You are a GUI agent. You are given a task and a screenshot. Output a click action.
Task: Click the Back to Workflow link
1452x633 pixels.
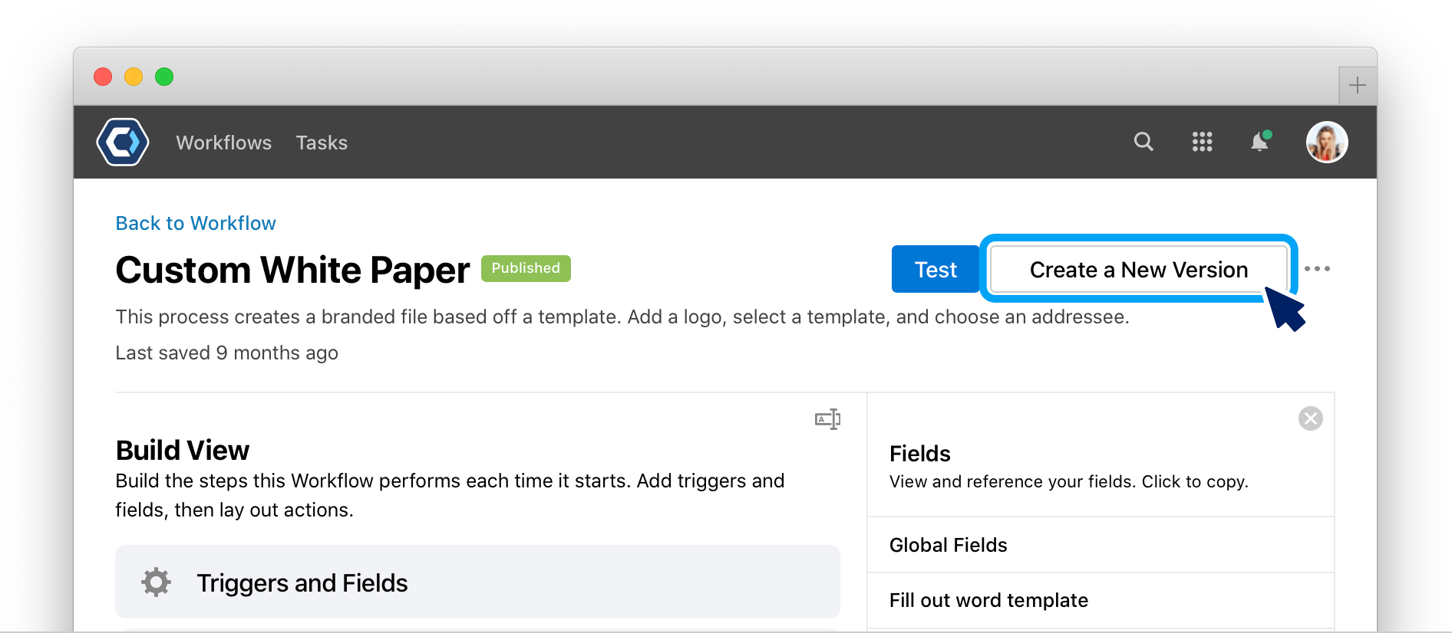tap(196, 223)
